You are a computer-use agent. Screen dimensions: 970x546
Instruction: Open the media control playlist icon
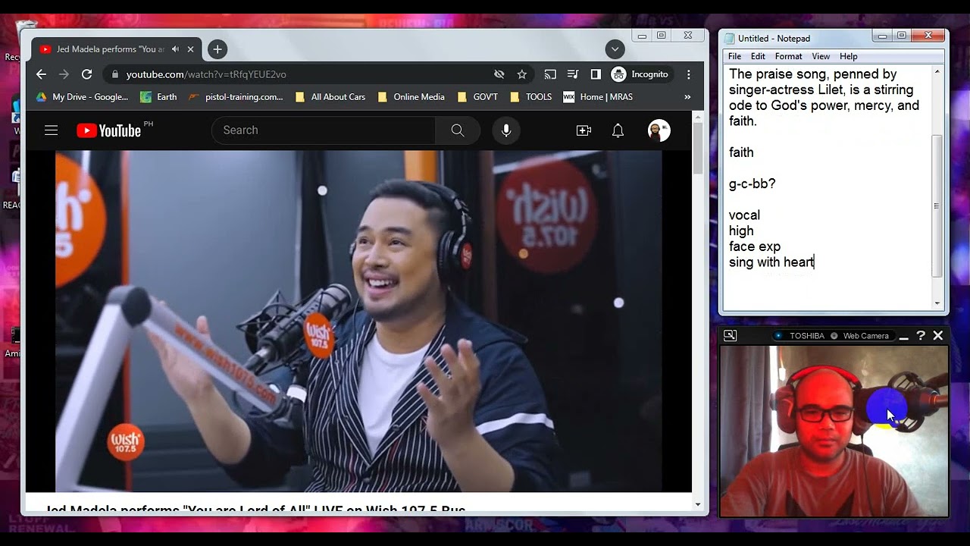[x=573, y=74]
